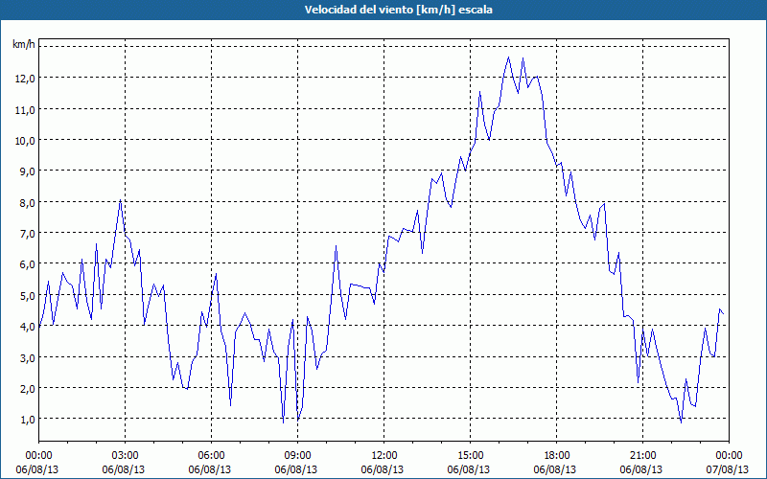Click the '06/08/13' date beneath 21:00
Image resolution: width=767 pixels, height=479 pixels.
(x=640, y=469)
